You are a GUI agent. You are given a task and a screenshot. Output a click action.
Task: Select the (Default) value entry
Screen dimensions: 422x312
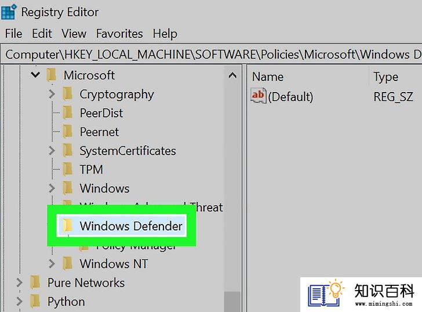[290, 97]
